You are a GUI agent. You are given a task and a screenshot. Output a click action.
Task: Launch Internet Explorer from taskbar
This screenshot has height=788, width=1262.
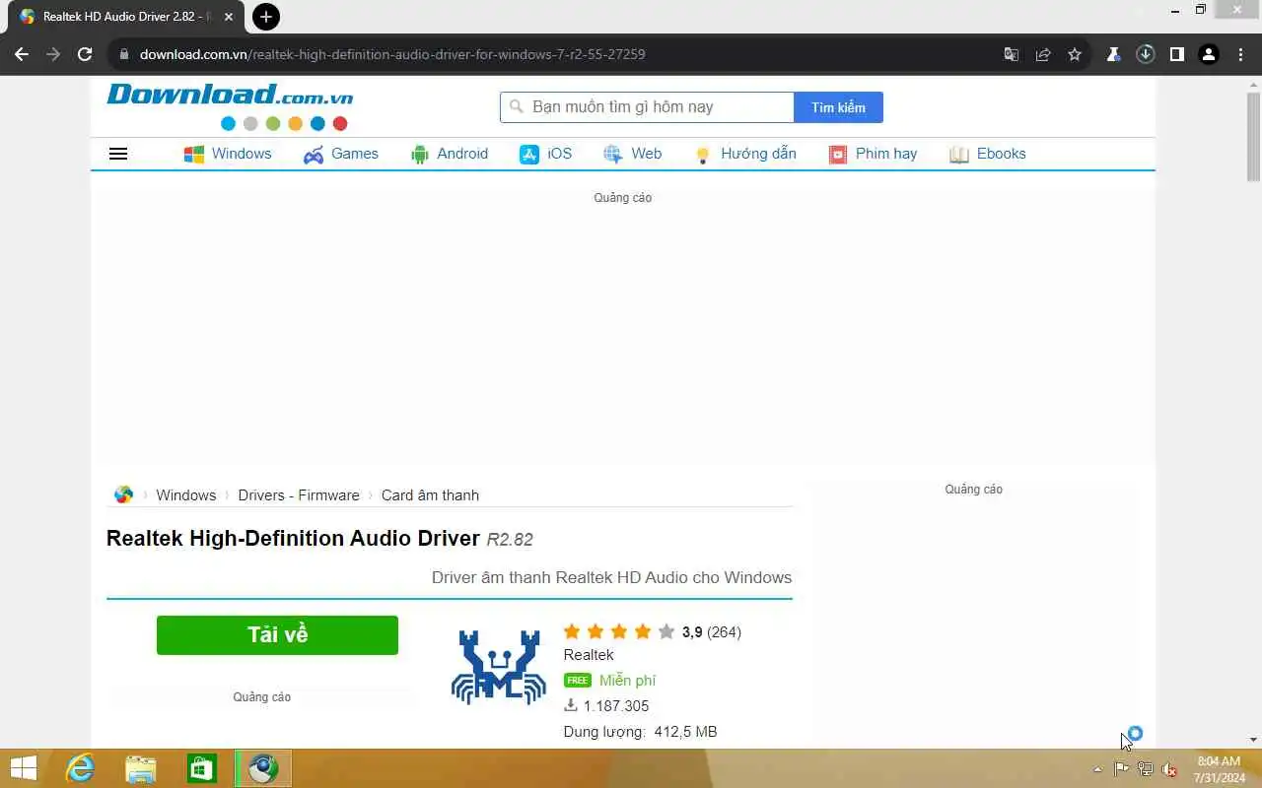pyautogui.click(x=80, y=768)
